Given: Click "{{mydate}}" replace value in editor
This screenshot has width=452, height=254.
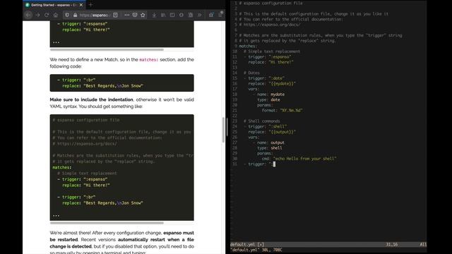Looking at the screenshot, I should [x=282, y=84].
